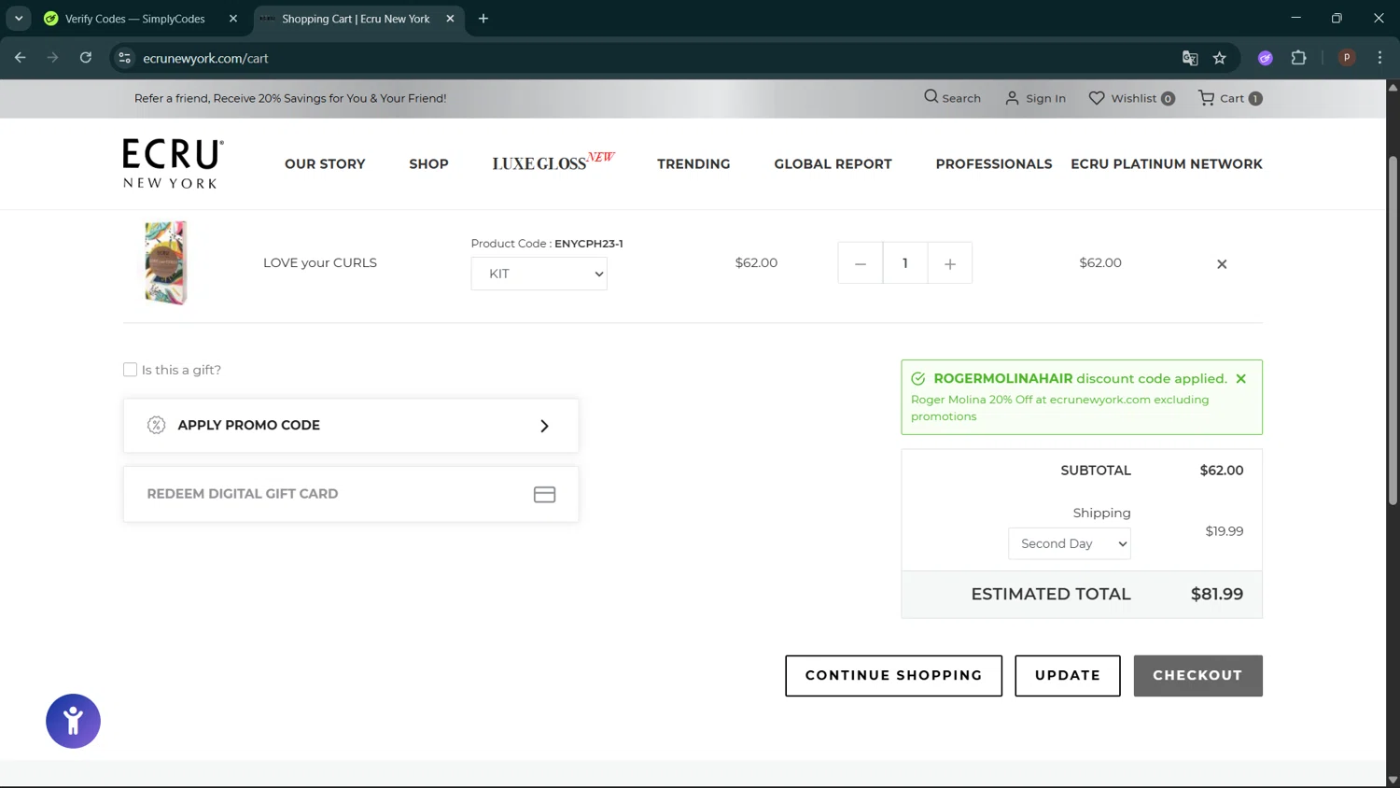Image resolution: width=1400 pixels, height=788 pixels.
Task: Open the purple extension icon
Action: point(1266,58)
